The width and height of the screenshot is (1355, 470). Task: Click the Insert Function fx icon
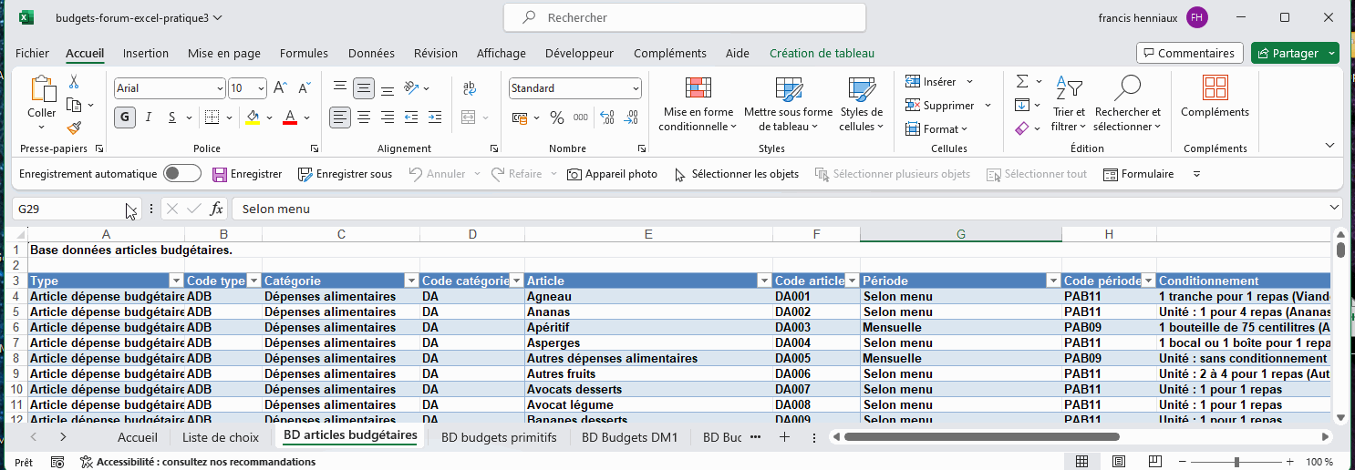pos(216,209)
